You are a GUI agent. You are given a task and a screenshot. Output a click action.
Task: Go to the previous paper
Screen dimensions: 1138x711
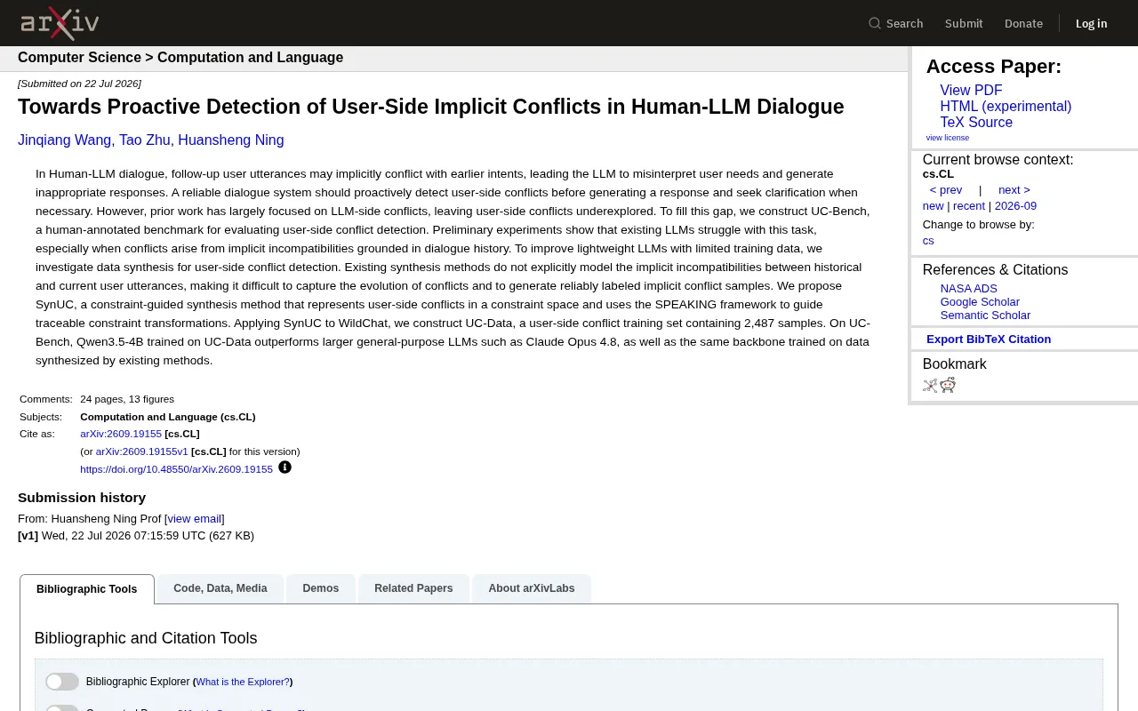[x=946, y=190]
